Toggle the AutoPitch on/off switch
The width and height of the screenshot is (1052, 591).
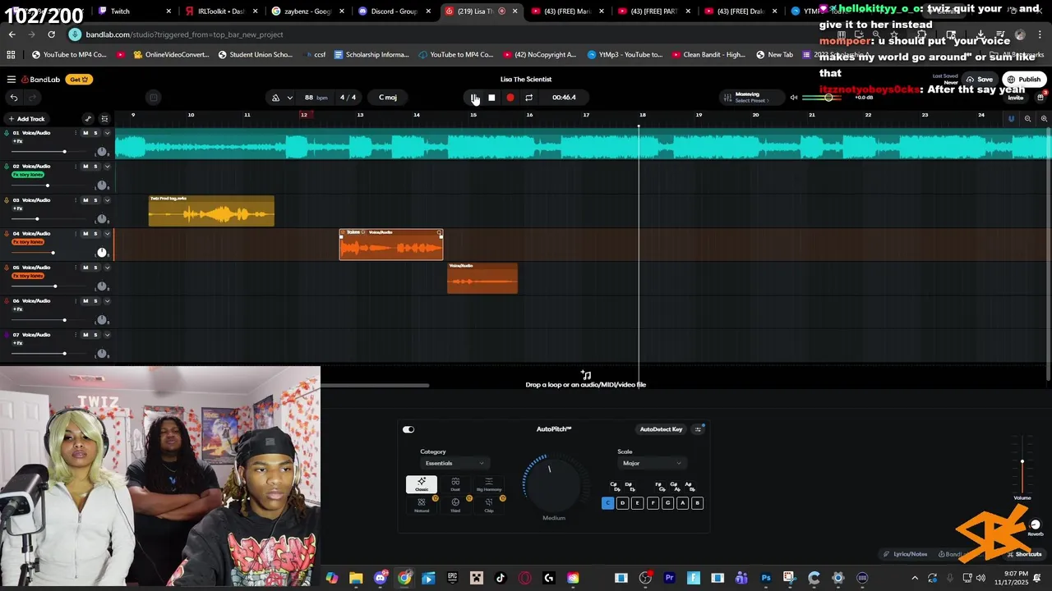(x=408, y=429)
